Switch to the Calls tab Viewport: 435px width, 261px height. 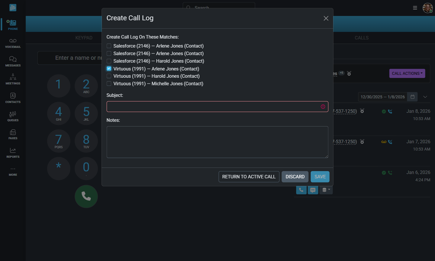361,38
